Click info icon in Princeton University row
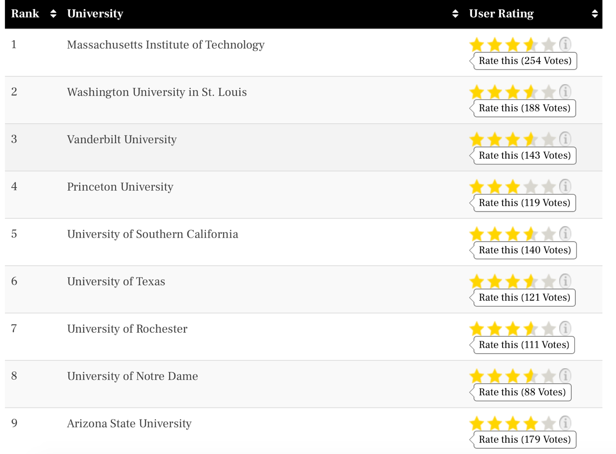 click(x=565, y=186)
